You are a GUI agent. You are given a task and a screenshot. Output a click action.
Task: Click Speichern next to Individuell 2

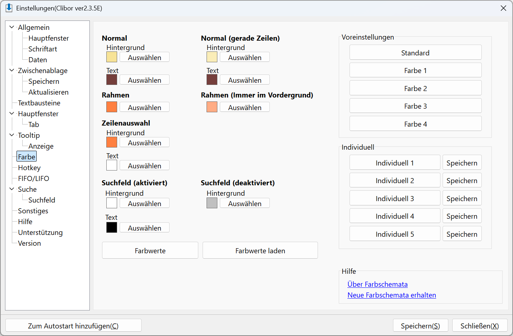[462, 180]
